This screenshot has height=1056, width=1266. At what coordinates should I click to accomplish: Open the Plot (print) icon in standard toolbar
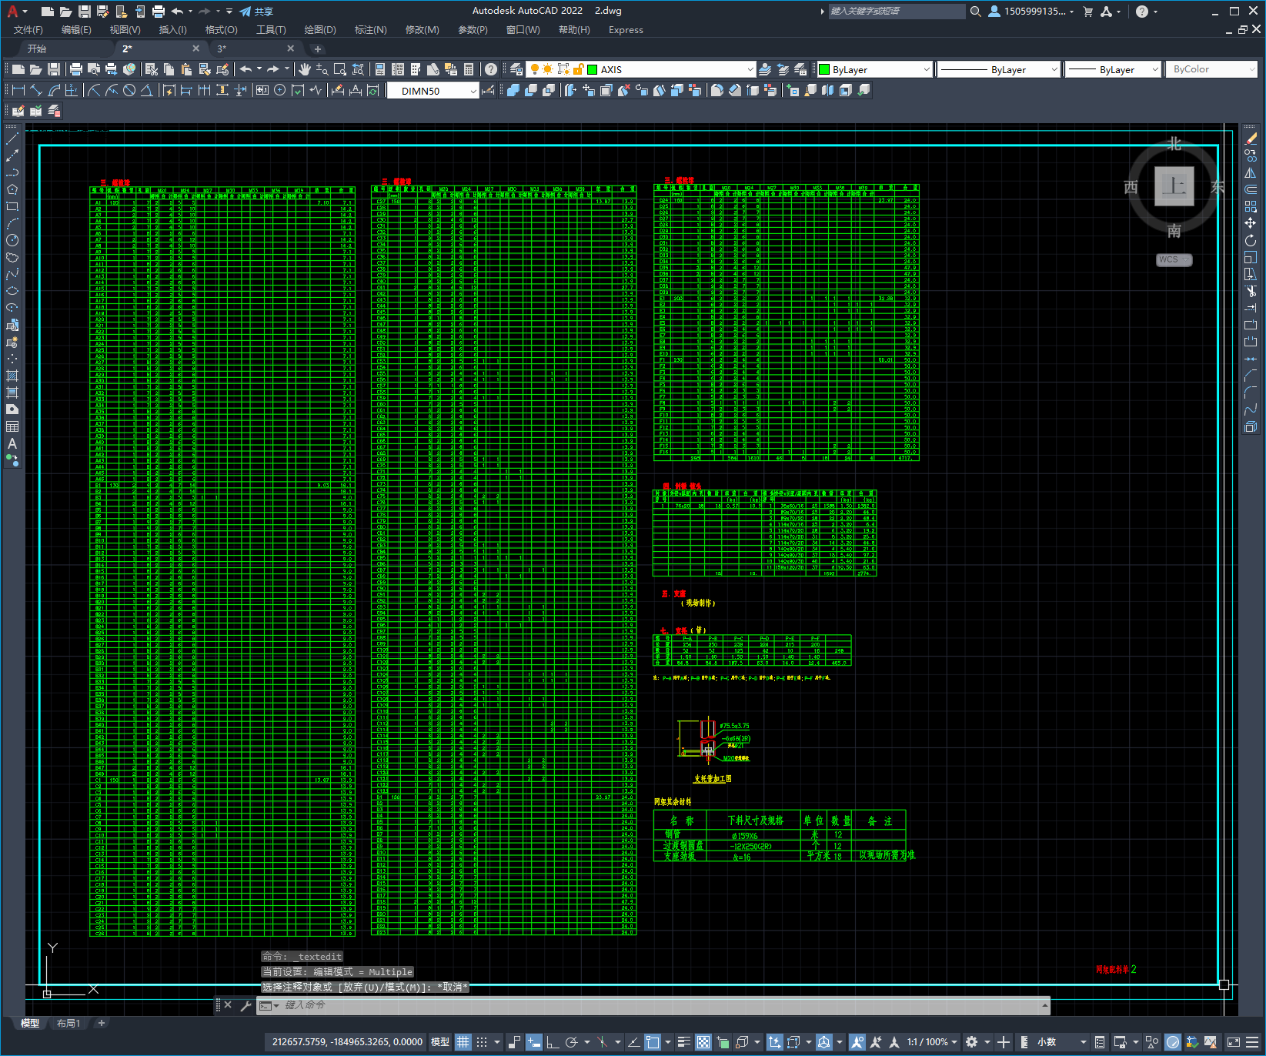click(x=76, y=69)
